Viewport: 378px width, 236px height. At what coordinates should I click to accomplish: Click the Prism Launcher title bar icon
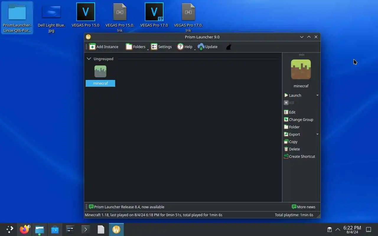pos(88,37)
